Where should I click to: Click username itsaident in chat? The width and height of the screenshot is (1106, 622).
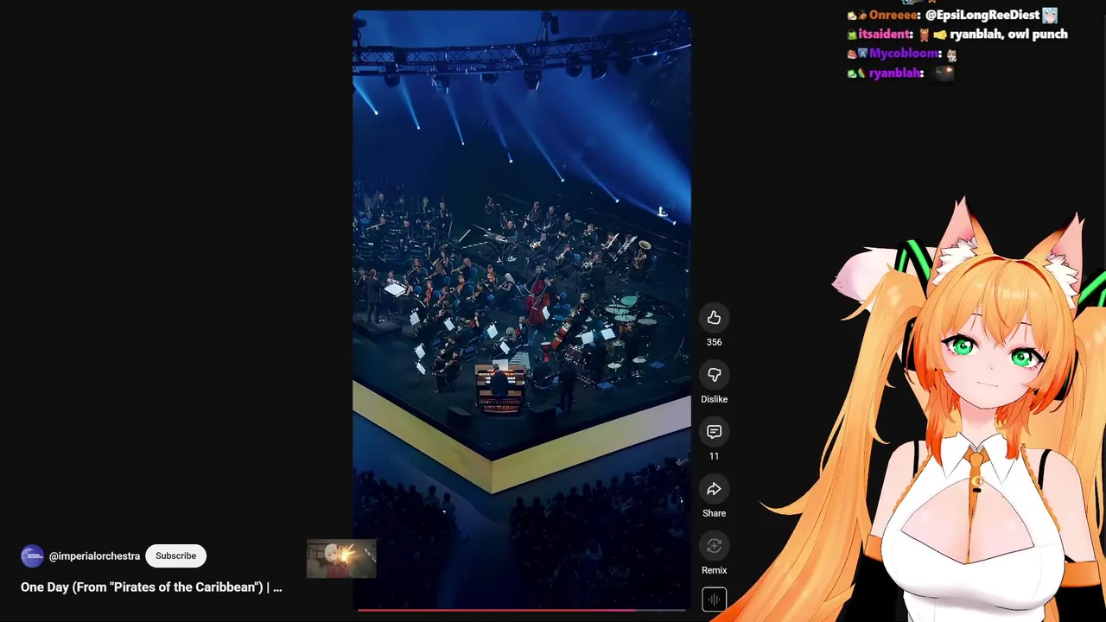[884, 35]
